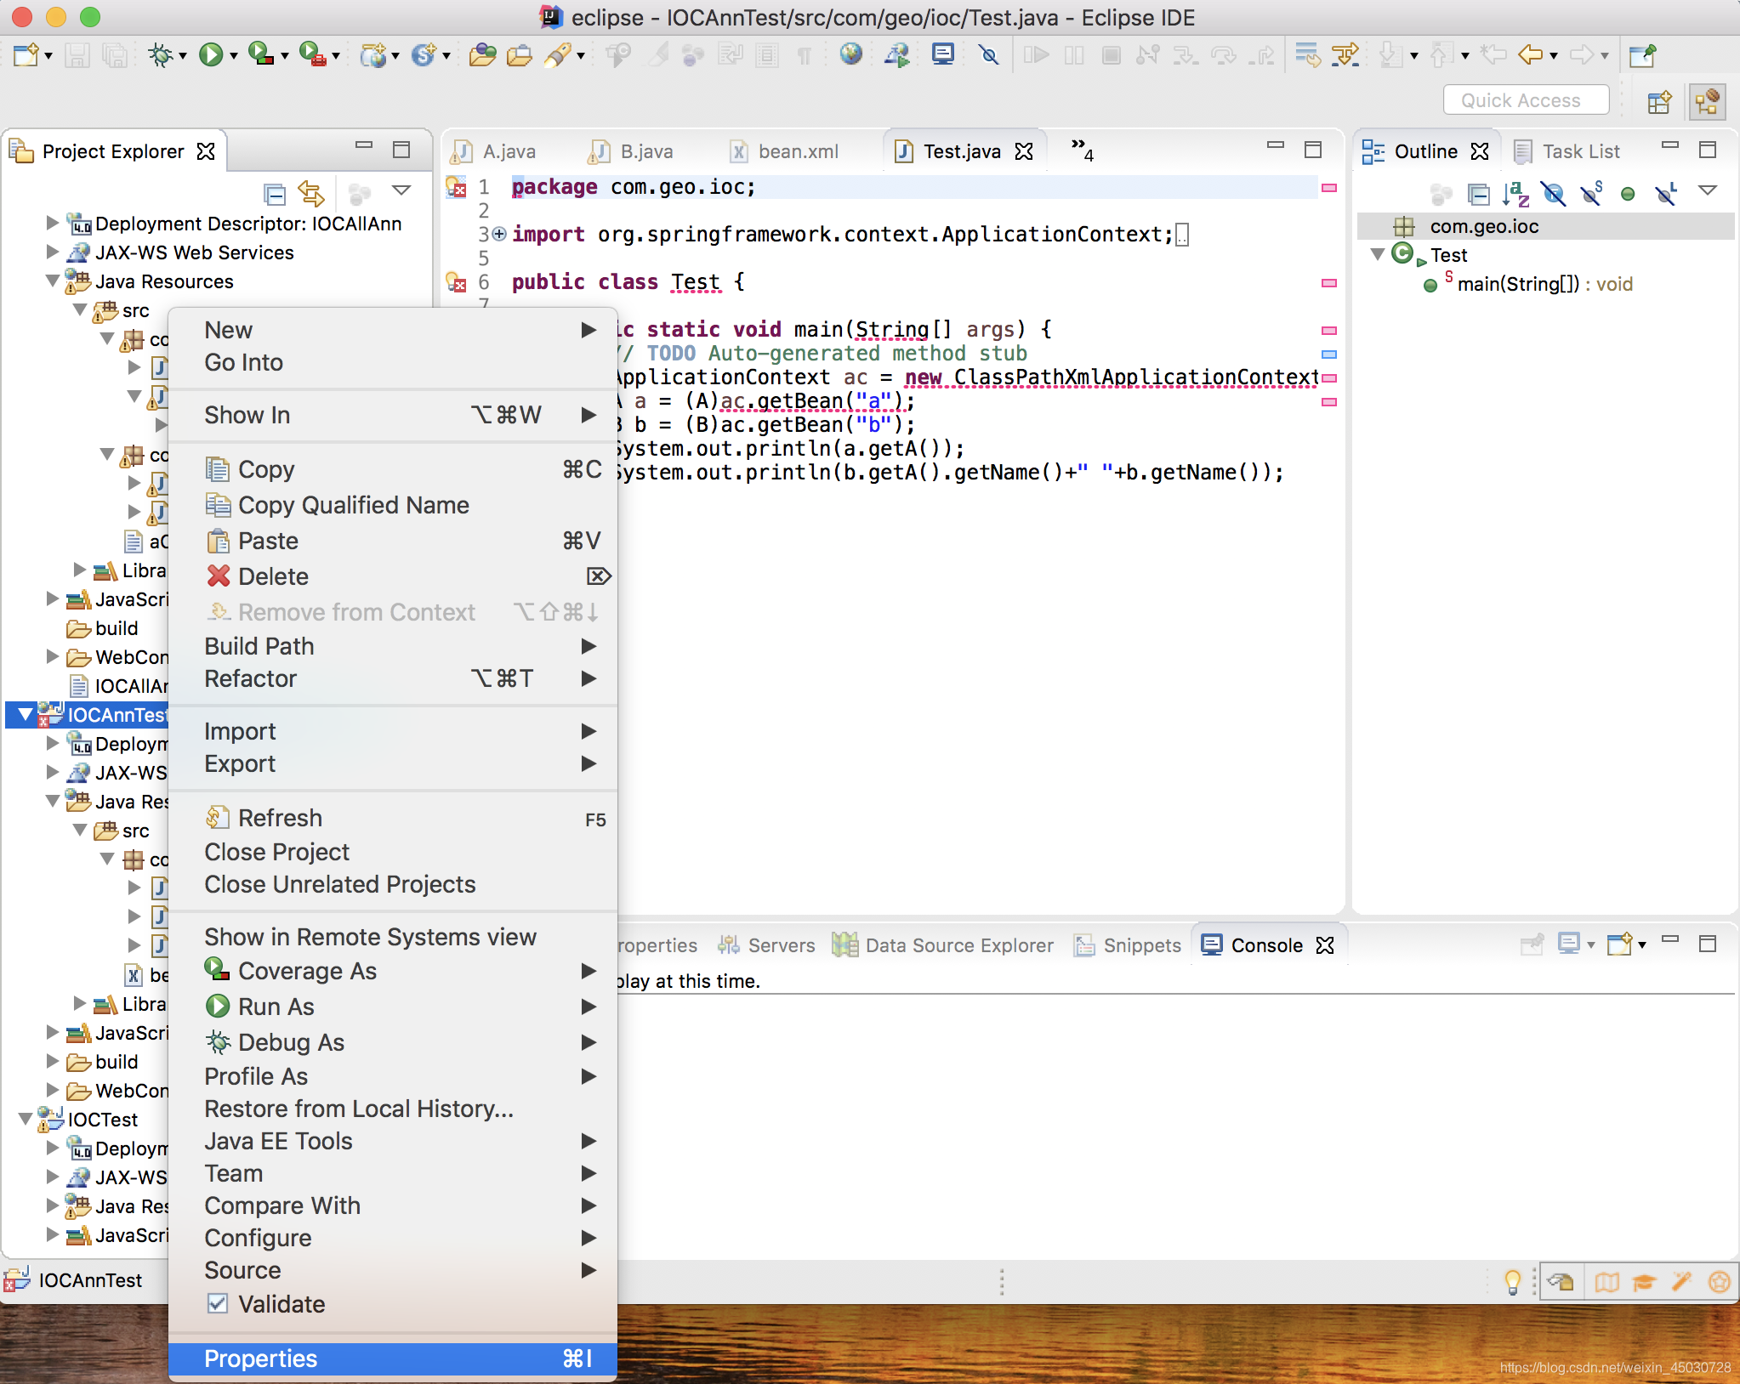
Task: Toggle Hide Local Types icon in Outline
Action: point(1666,195)
